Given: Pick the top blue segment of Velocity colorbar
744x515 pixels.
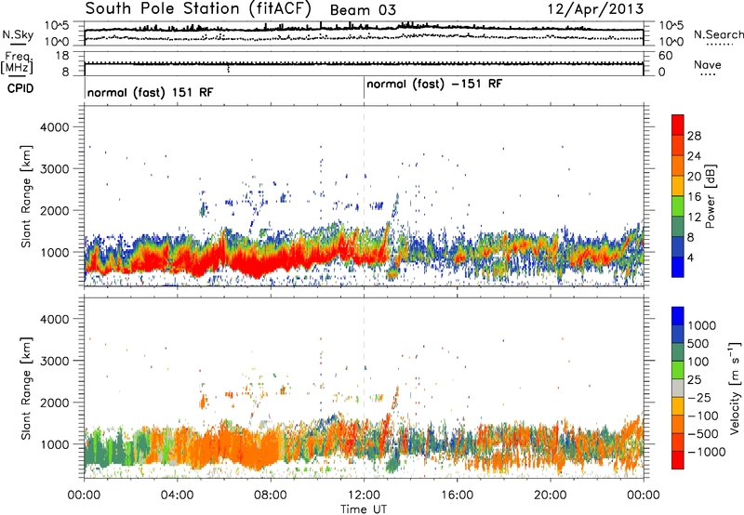Looking at the screenshot, I should [x=678, y=316].
